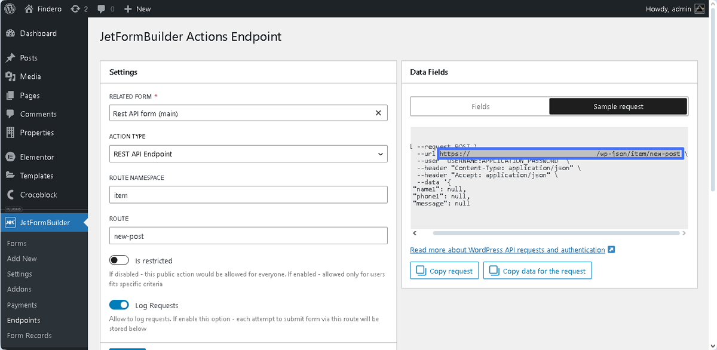Select the Templates icon in the sidebar
Screen dimensions: 717x350
11,175
